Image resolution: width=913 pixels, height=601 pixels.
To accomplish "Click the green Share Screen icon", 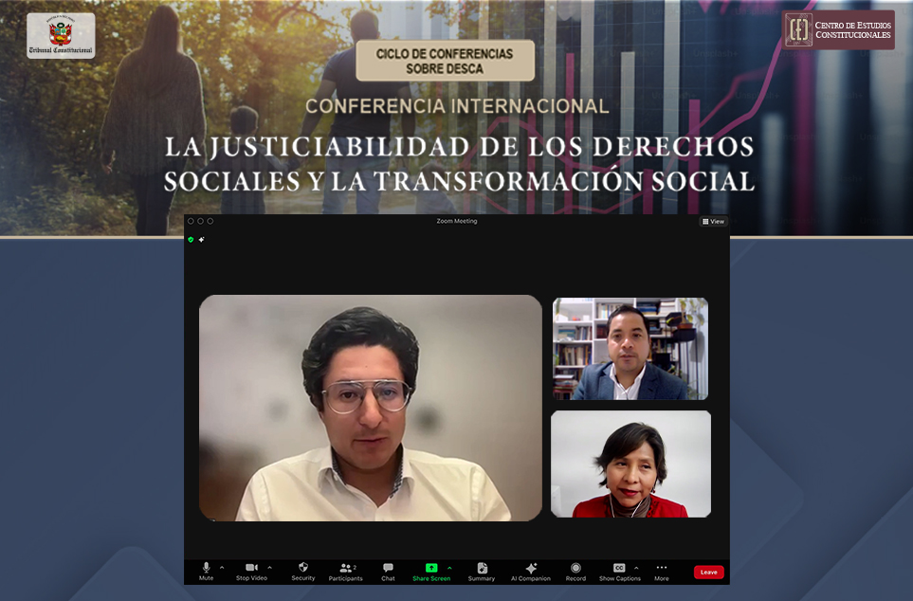I will pos(431,569).
